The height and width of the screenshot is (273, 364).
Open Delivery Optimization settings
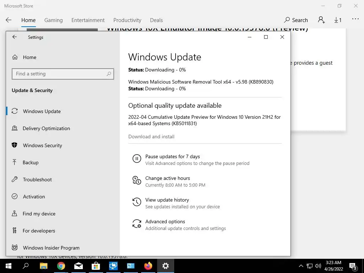click(46, 128)
